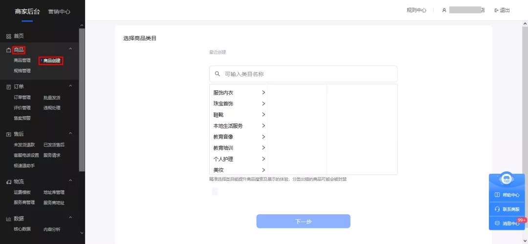Open 核心数据 in the sidebar
The image size is (528, 244).
click(x=22, y=229)
